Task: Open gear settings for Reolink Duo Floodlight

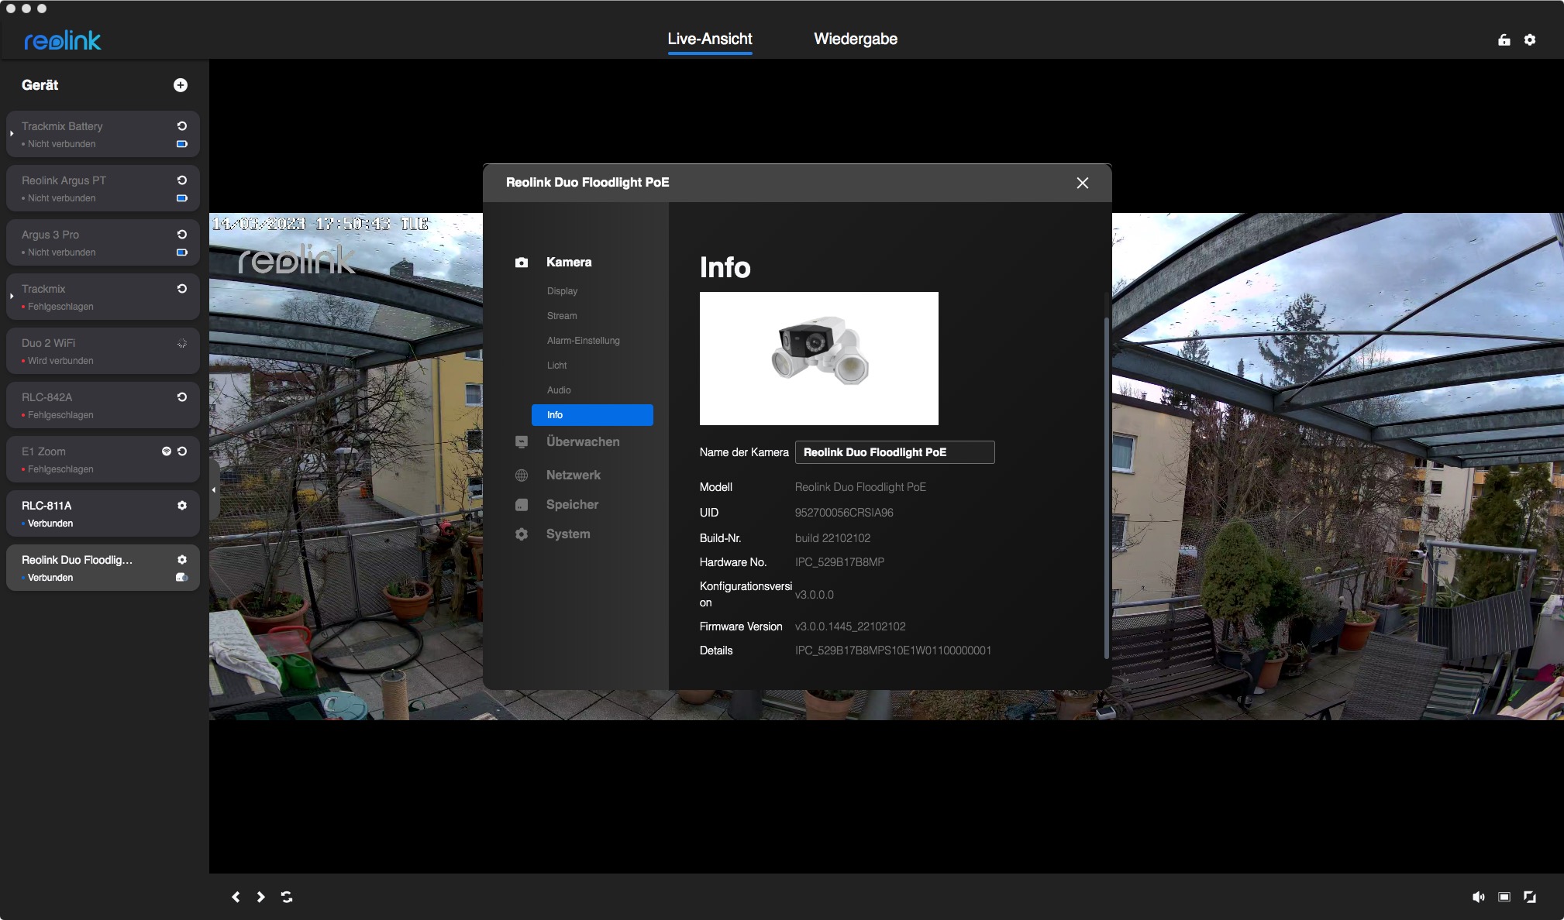Action: point(182,560)
